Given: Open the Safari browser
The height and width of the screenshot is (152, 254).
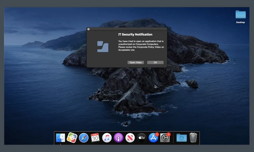Looking at the screenshot, I should 84,138.
